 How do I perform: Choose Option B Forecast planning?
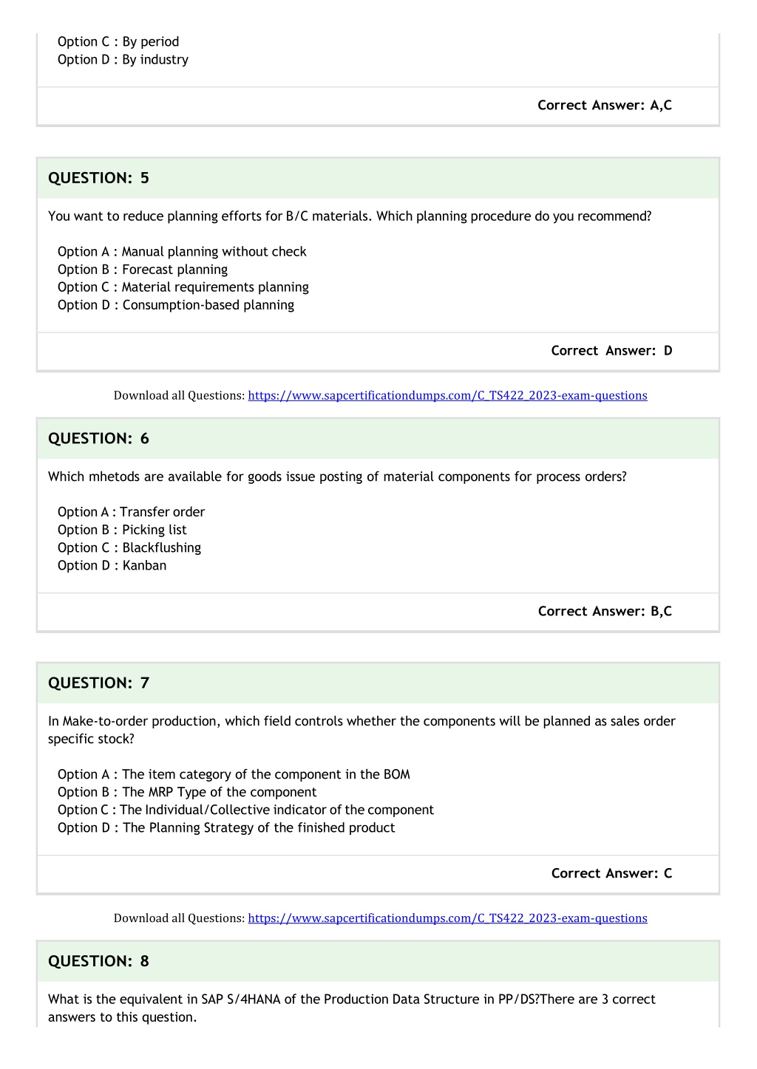[x=143, y=270]
